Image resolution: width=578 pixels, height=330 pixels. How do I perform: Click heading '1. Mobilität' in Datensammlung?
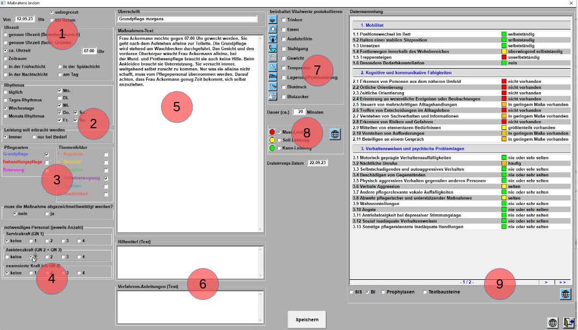pos(372,26)
